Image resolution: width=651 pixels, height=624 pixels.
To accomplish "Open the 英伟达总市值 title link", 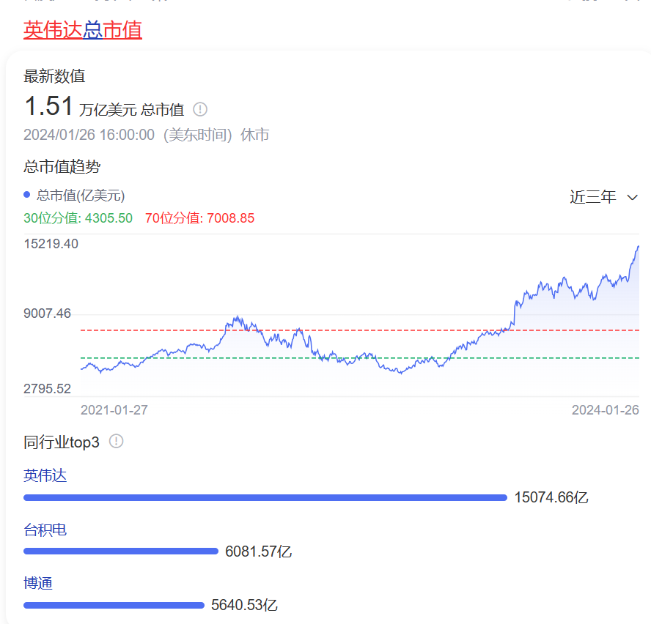I will (83, 30).
